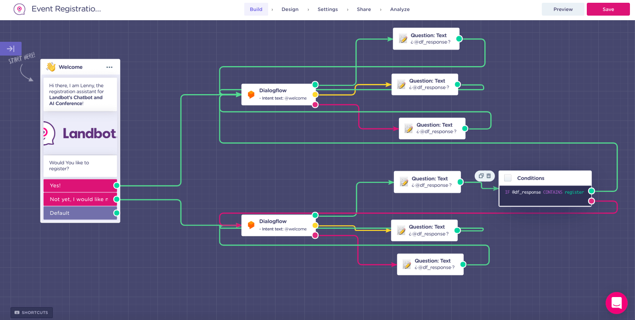Click the green output dot on Conditions block
635x320 pixels.
coord(591,191)
